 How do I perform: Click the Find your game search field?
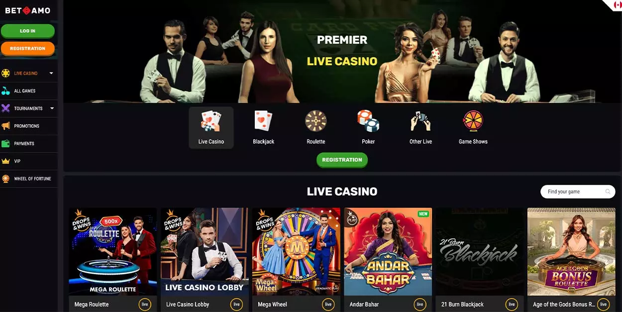coord(578,192)
